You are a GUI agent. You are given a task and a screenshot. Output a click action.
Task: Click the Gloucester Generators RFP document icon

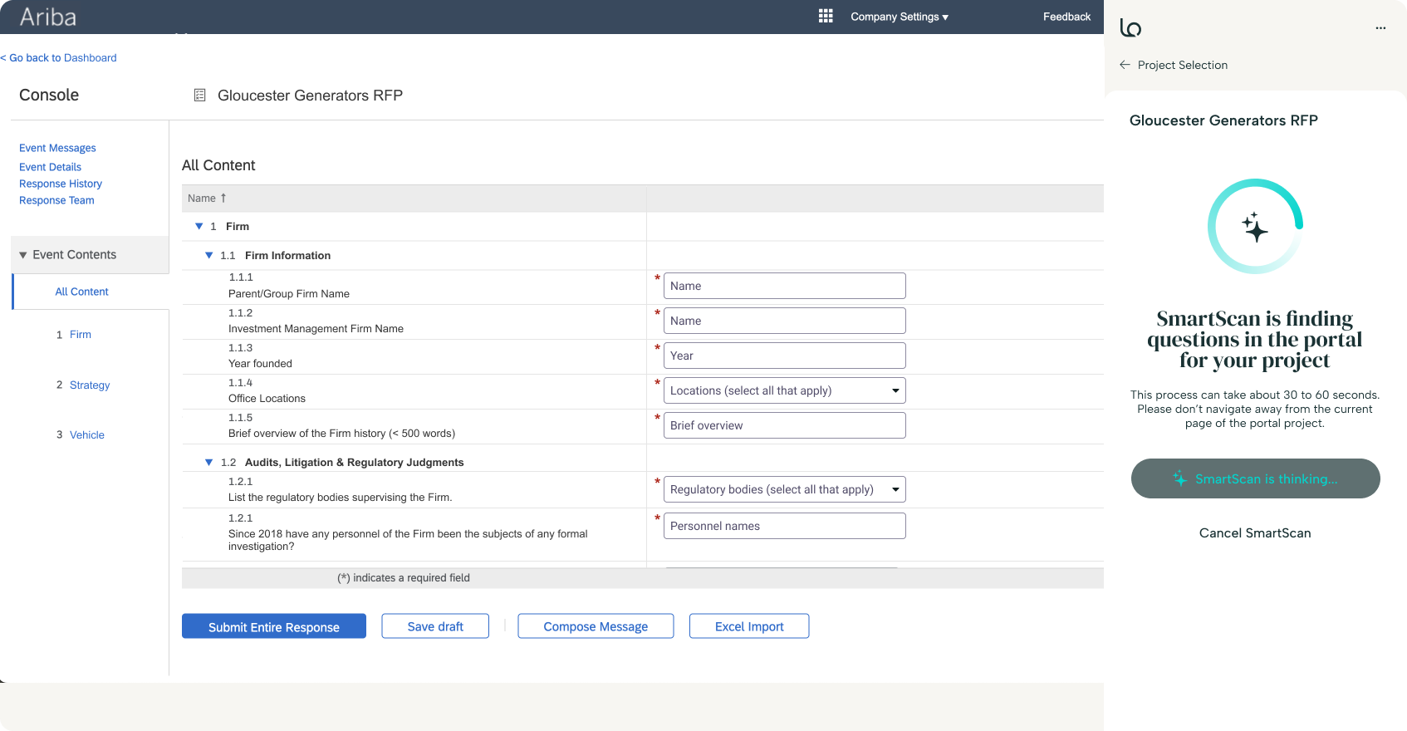pos(199,96)
